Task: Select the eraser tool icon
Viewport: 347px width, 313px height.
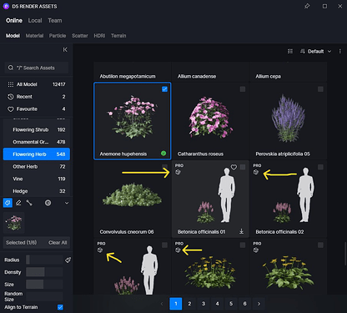Action: tap(18, 203)
